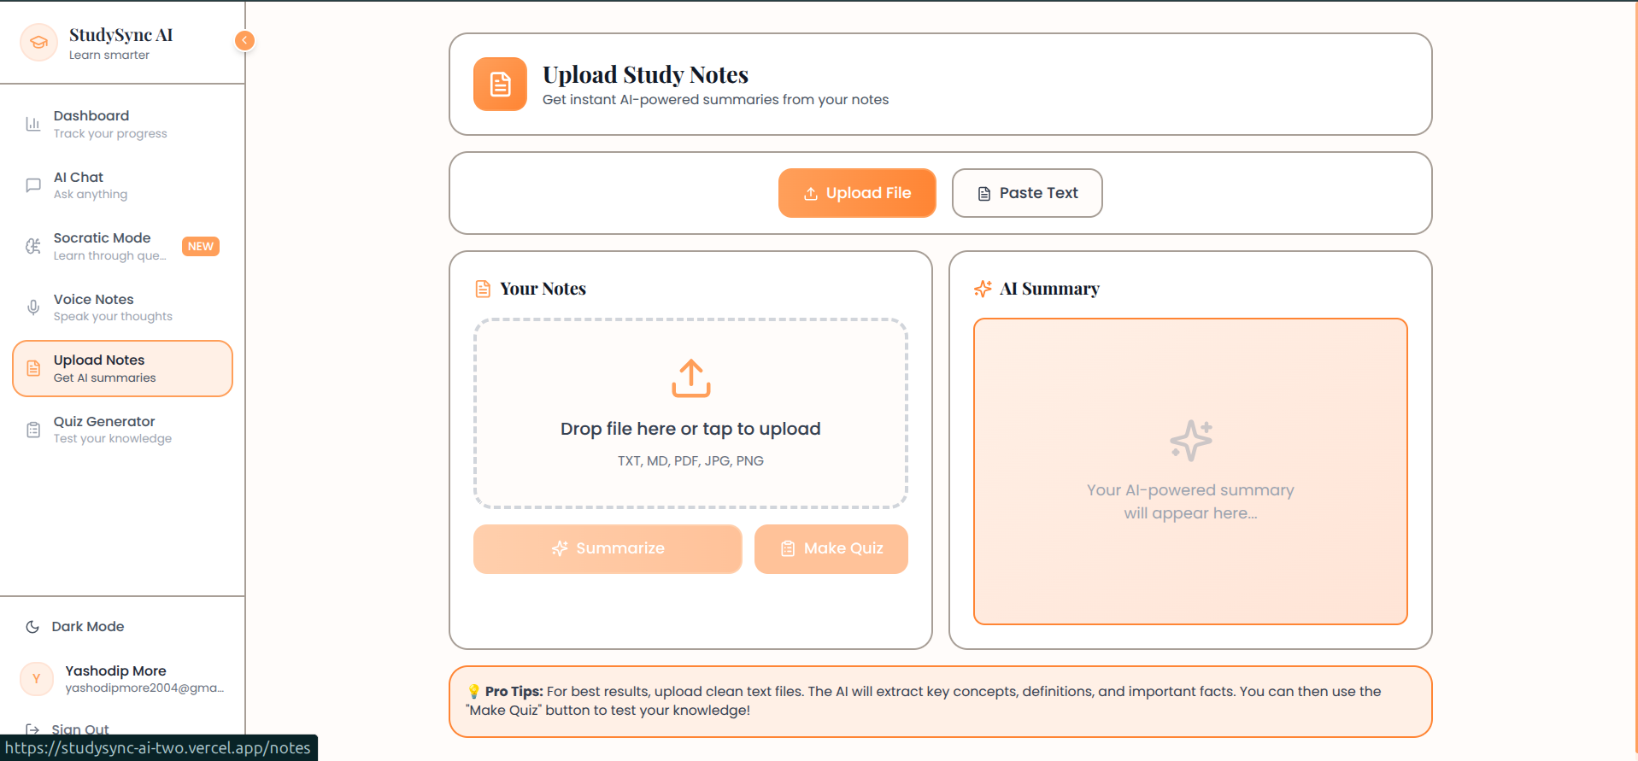The image size is (1638, 761).
Task: Switch to the Upload File mode
Action: pyautogui.click(x=857, y=193)
